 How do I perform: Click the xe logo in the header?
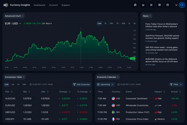point(6,5)
